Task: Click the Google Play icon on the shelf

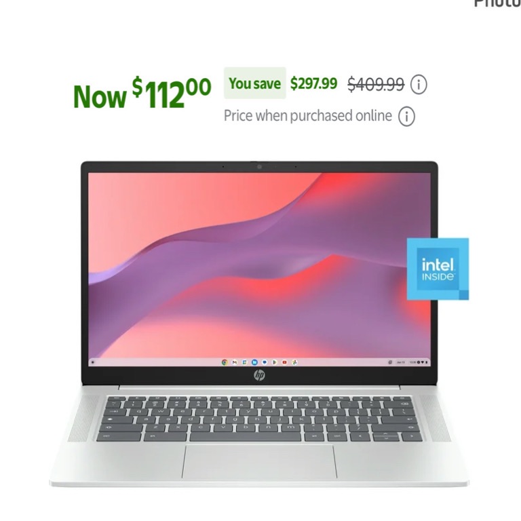Action: (x=275, y=362)
